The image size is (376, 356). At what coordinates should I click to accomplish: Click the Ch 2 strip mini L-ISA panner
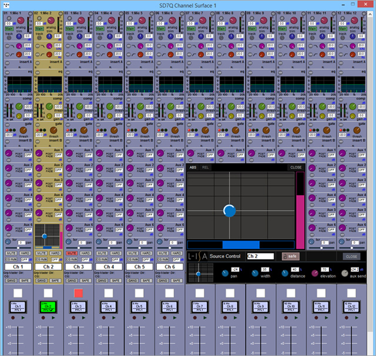pos(47,236)
